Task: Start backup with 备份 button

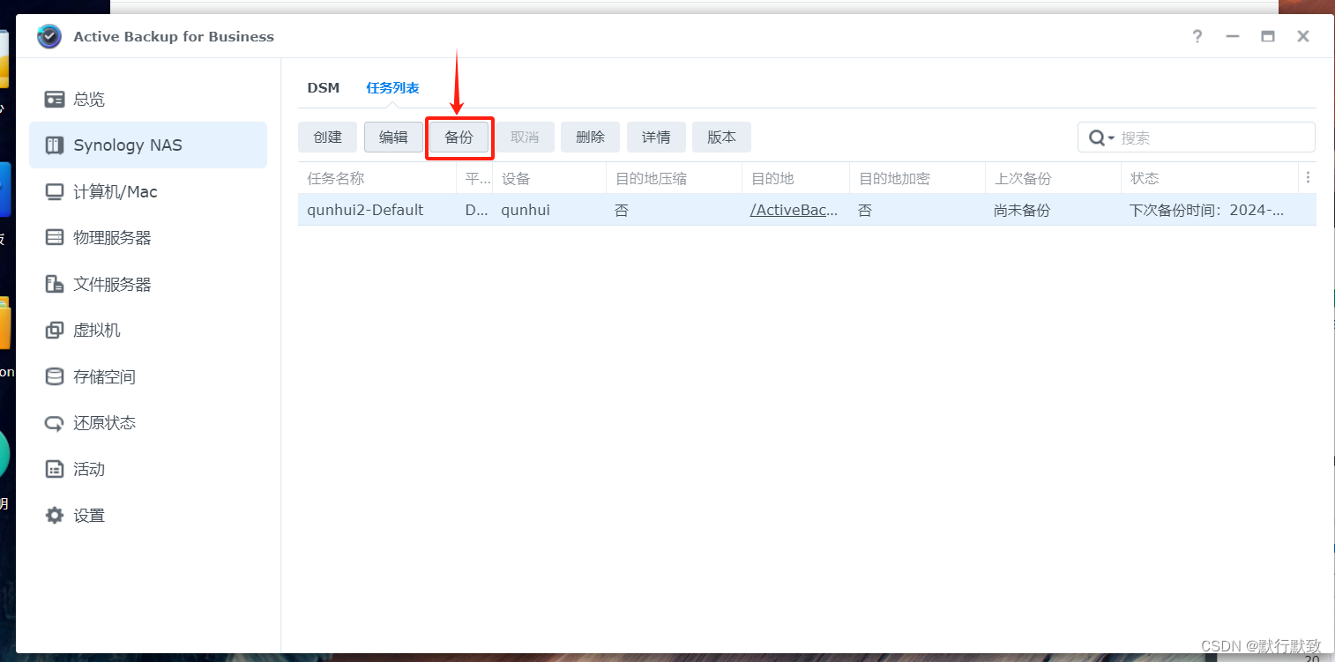Action: 459,138
